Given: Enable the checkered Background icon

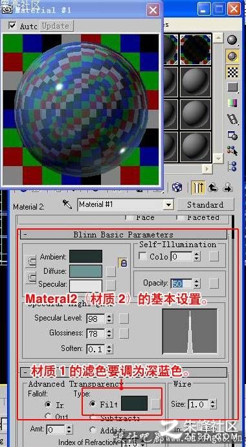Looking at the screenshot, I should coord(232,72).
